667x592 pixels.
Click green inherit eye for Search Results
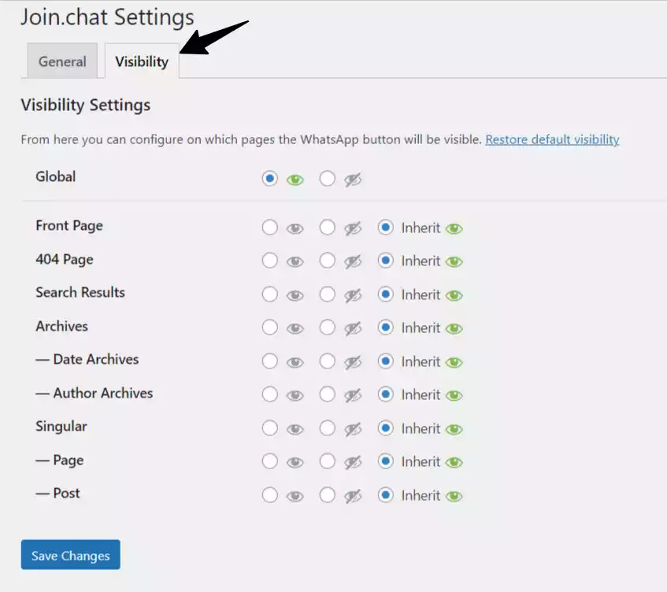point(454,295)
